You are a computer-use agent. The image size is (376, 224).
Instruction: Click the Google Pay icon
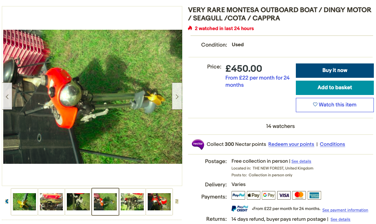[269, 195]
